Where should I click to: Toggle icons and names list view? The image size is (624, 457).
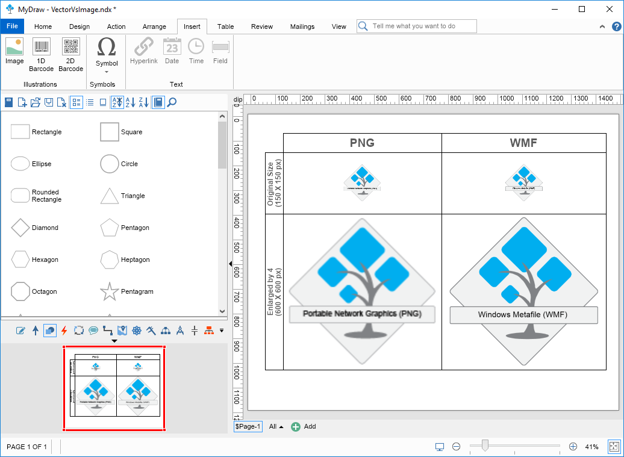pos(76,102)
